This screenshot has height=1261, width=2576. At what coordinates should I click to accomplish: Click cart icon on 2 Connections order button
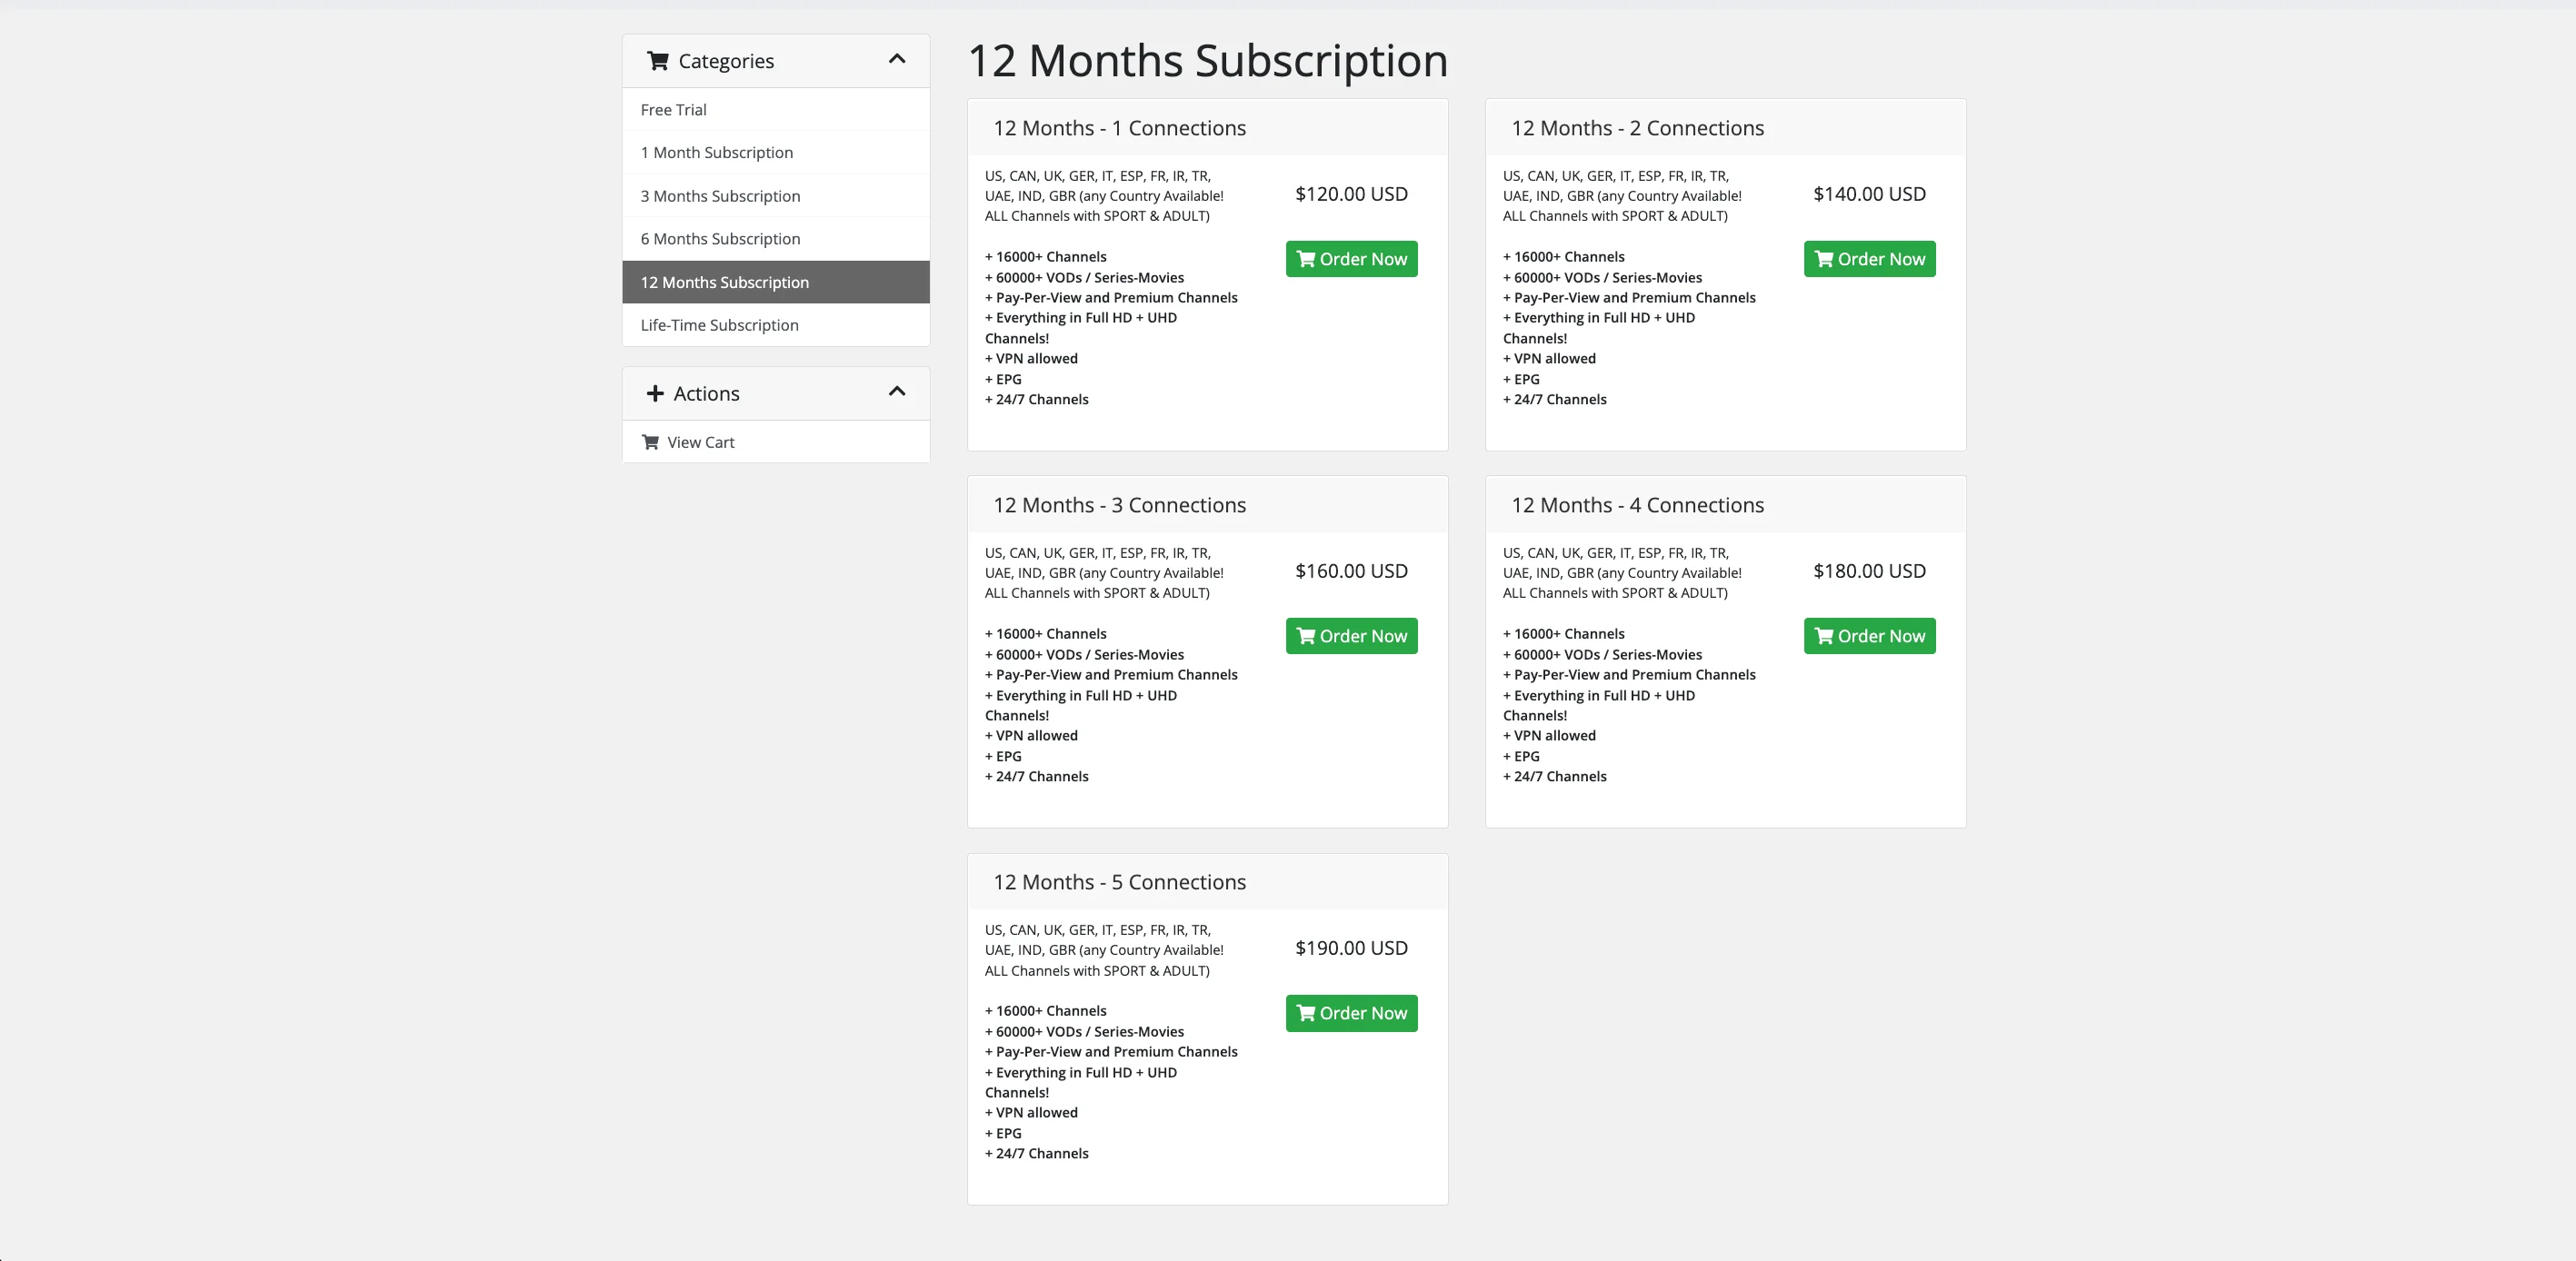click(1824, 260)
